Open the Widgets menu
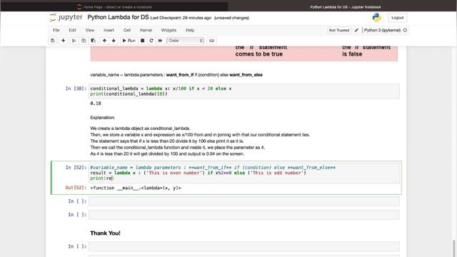This screenshot has width=457, height=257. pyautogui.click(x=169, y=30)
